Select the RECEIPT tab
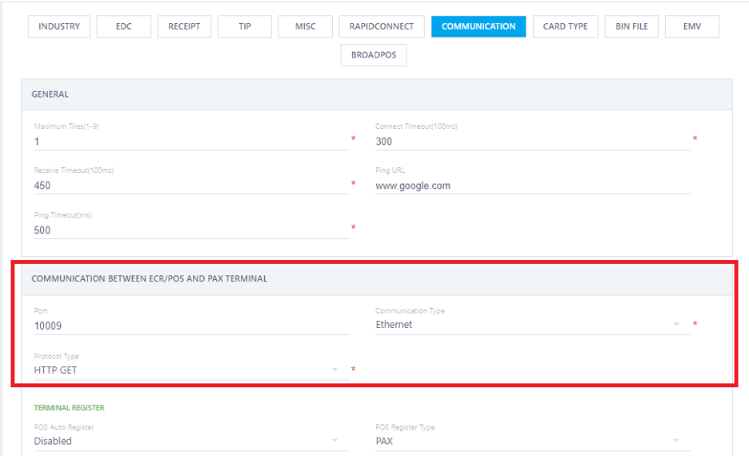Image resolution: width=749 pixels, height=456 pixels. 184,26
